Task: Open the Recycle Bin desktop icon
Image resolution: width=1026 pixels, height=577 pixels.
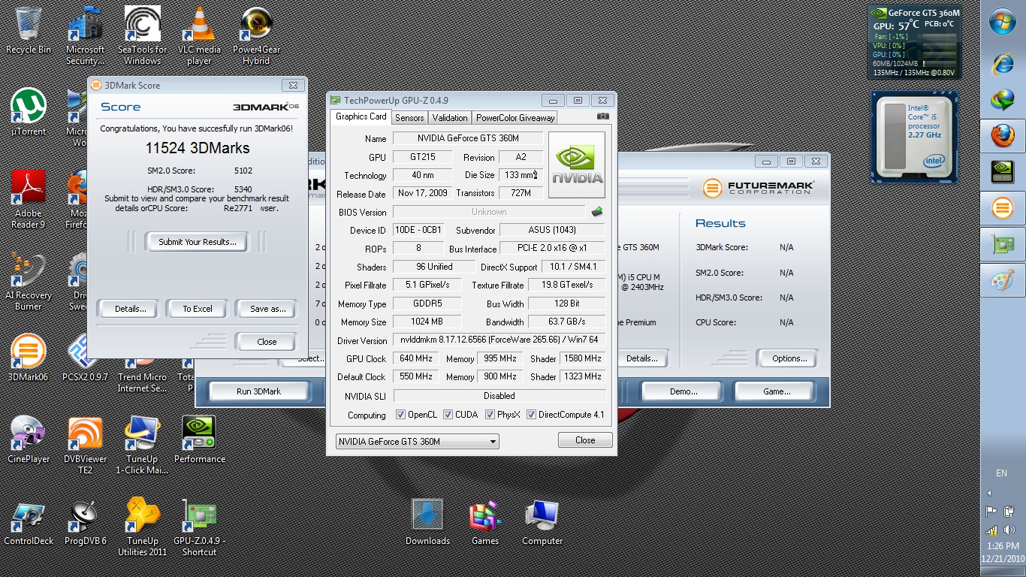Action: click(29, 30)
